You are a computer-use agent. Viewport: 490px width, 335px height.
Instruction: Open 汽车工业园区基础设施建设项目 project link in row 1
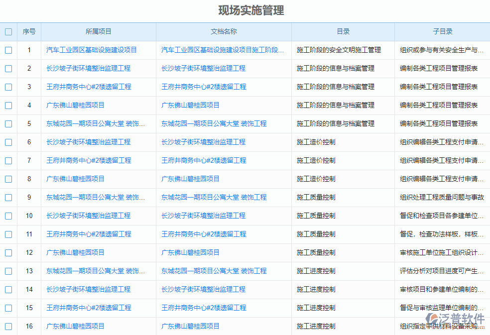coord(99,50)
